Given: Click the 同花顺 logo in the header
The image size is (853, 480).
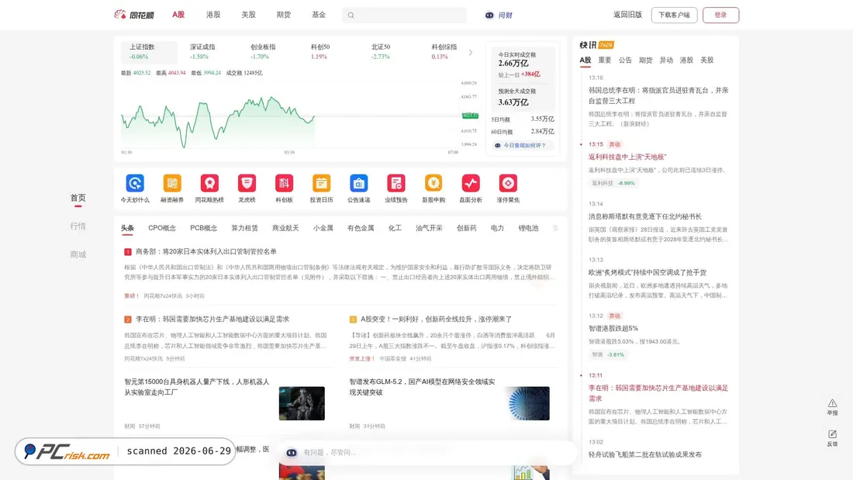Looking at the screenshot, I should 134,15.
